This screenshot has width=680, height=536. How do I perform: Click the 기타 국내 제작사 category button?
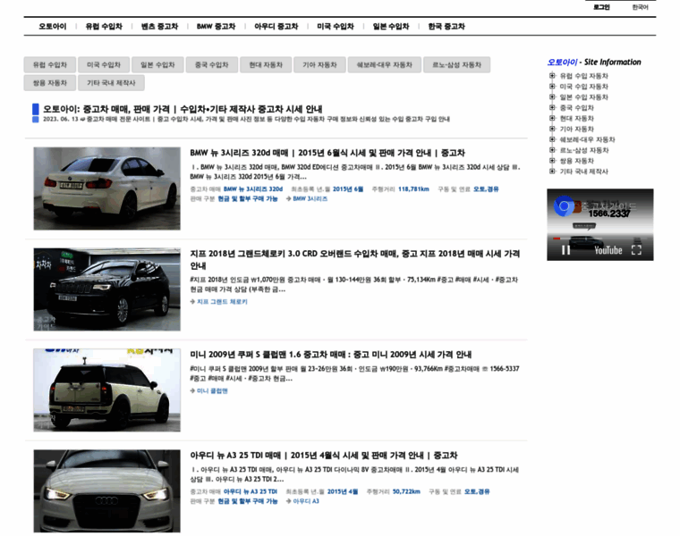point(111,83)
